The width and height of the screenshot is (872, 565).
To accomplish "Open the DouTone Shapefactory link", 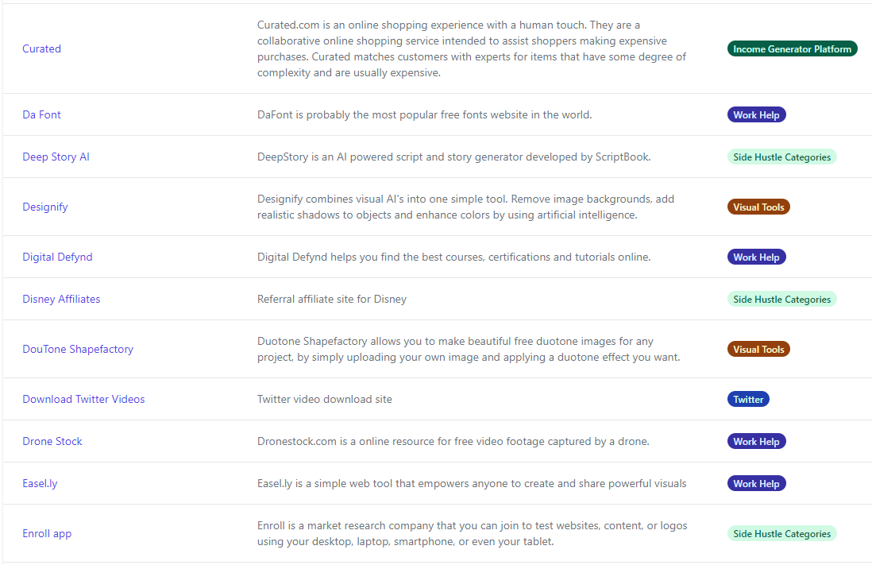I will point(78,349).
